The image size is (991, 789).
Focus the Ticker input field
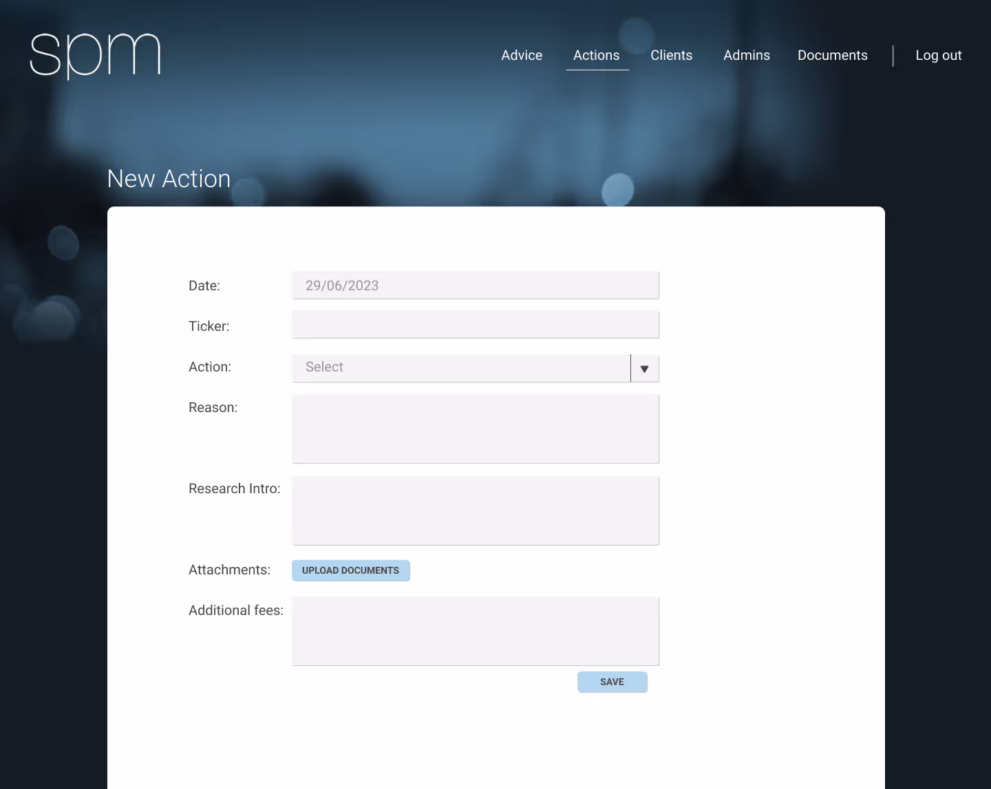[476, 325]
